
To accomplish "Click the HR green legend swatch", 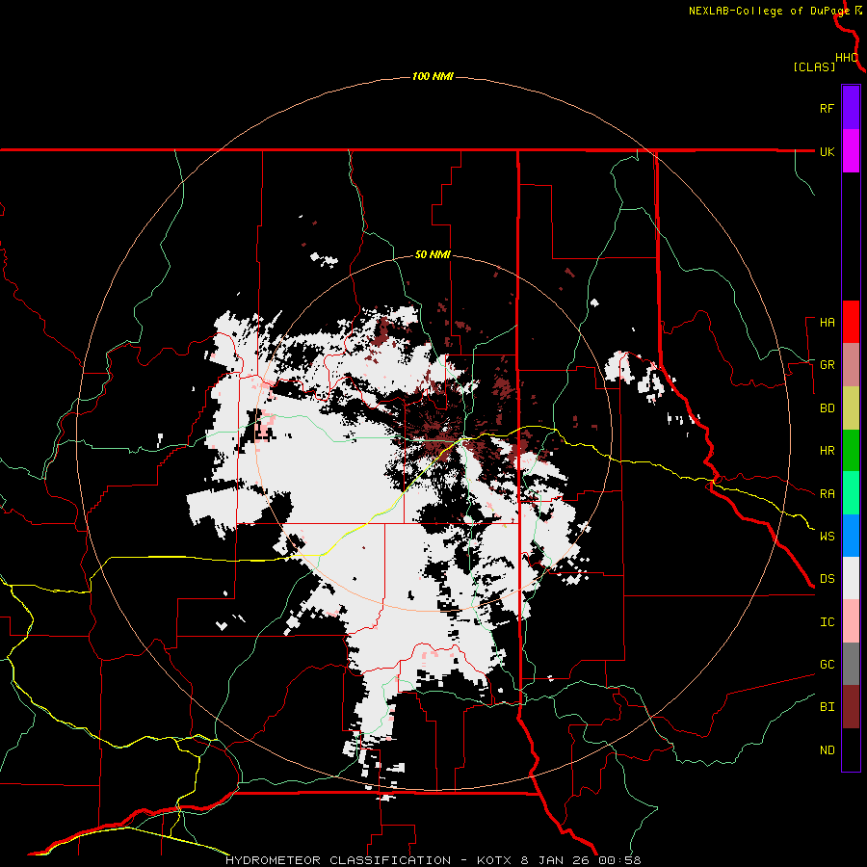I will [x=851, y=451].
